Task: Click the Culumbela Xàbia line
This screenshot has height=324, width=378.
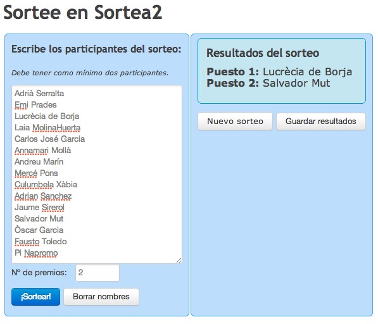Action: (x=46, y=185)
